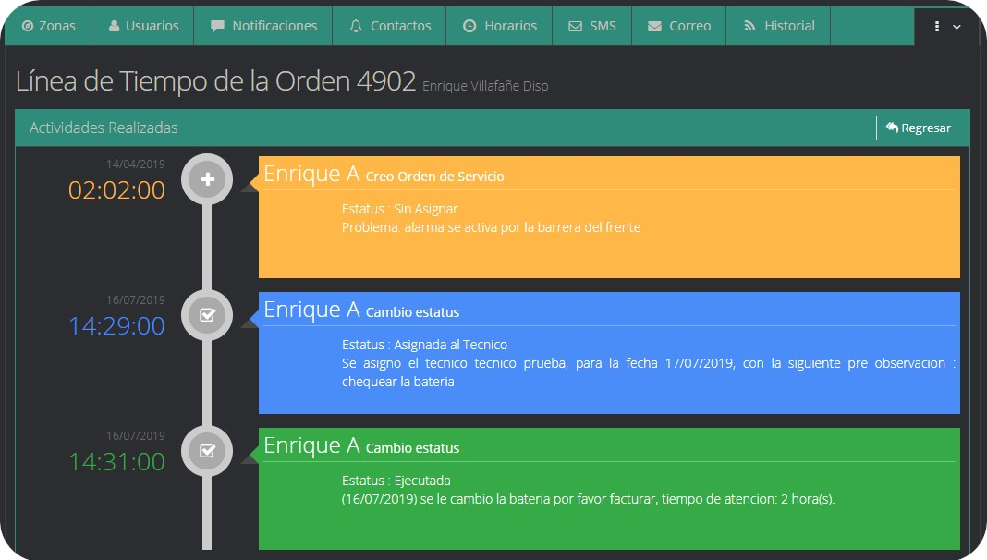This screenshot has width=987, height=560.
Task: Open the Notificaciones speech bubble icon
Action: click(218, 26)
